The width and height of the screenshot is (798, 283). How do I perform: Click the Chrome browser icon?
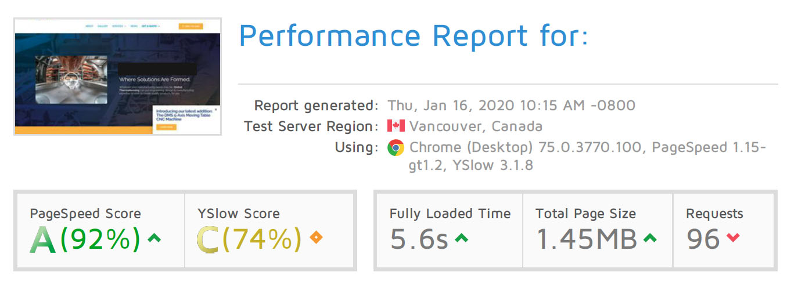(396, 147)
